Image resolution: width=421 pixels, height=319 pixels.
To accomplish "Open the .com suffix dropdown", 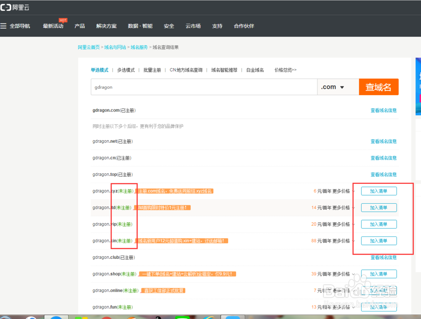I will click(x=338, y=87).
